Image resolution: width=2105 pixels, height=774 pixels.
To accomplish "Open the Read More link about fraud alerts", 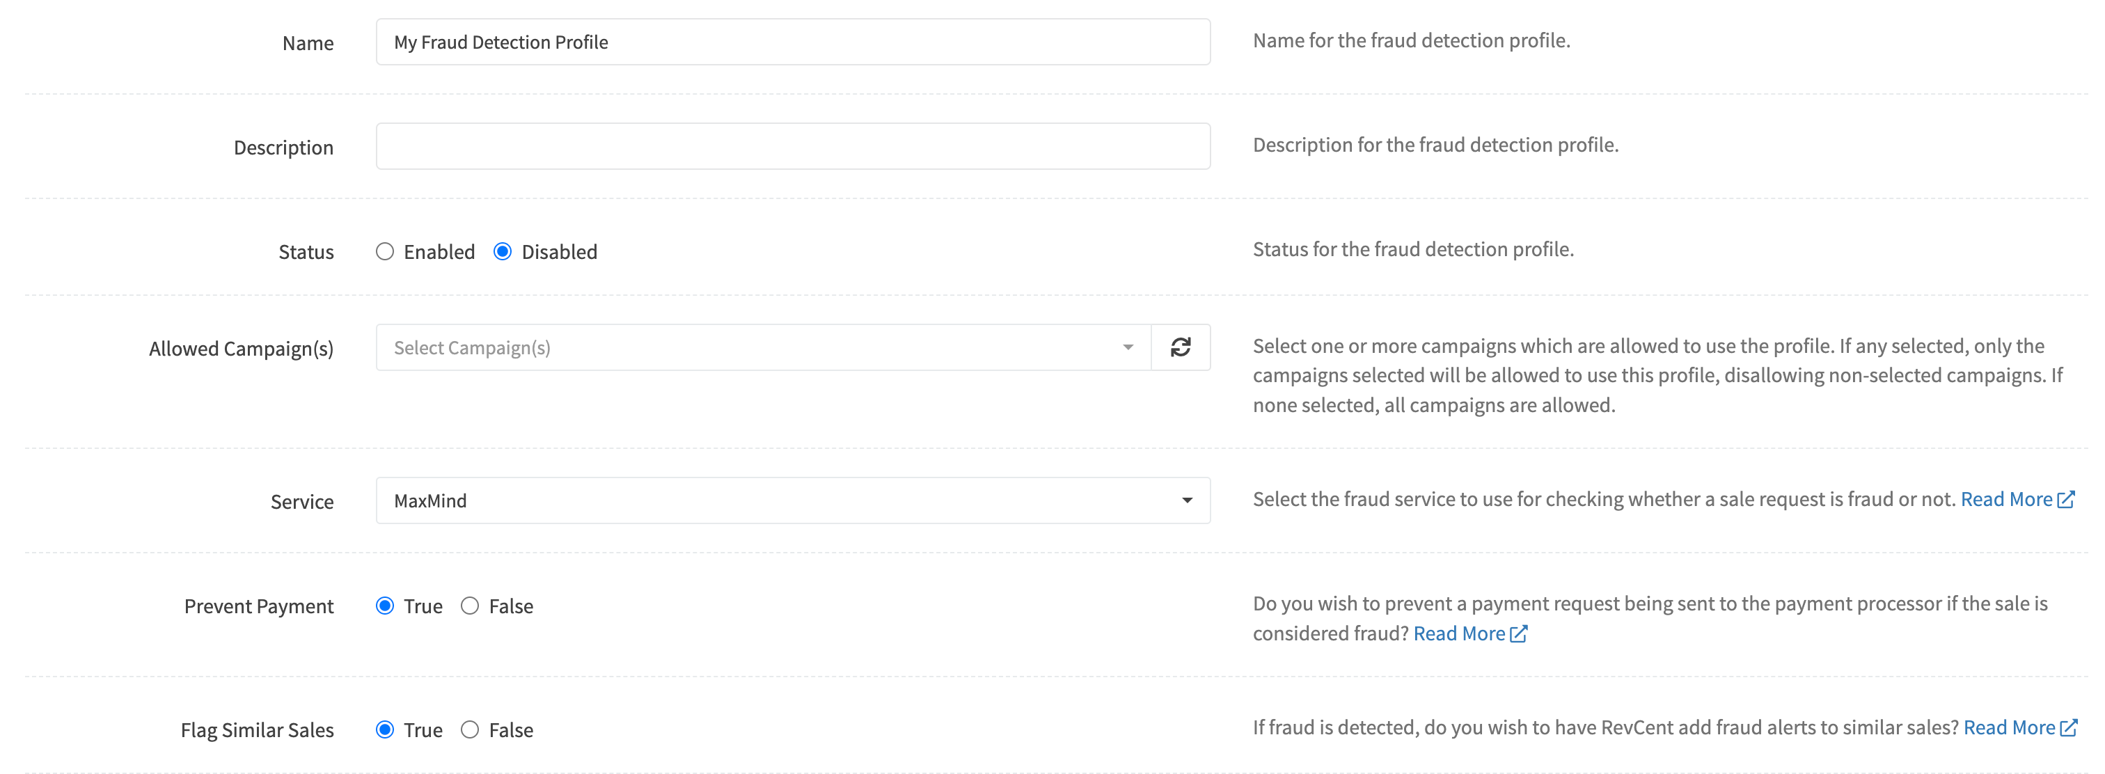I will point(2010,727).
